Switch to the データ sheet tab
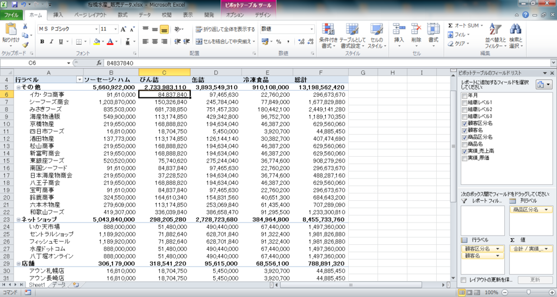 [x=59, y=284]
